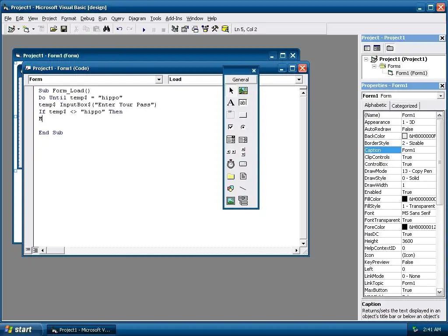Open the Debug menu
The height and width of the screenshot is (336, 448).
click(x=87, y=18)
